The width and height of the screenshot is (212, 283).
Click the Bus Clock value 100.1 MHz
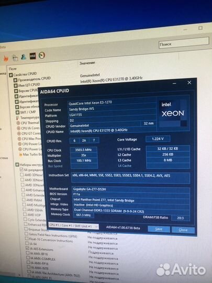(x=84, y=160)
